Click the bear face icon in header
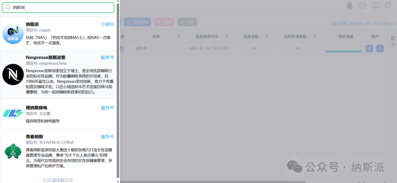Image resolution: width=397 pixels, height=183 pixels. pos(362,5)
